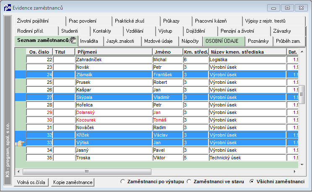Click the horizontal scrollbar left arrow
Viewport: 312px width, 192px height.
click(x=18, y=171)
